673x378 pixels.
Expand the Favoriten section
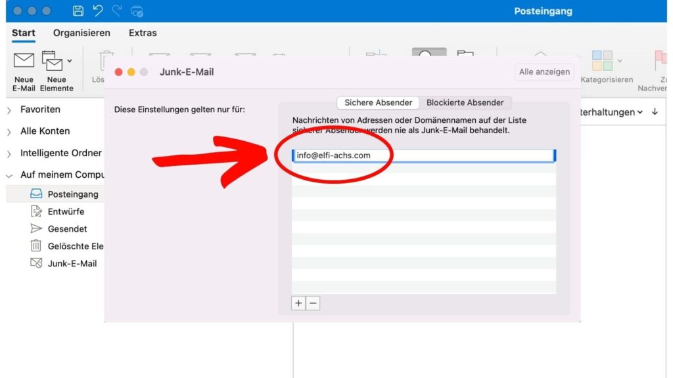coord(9,110)
